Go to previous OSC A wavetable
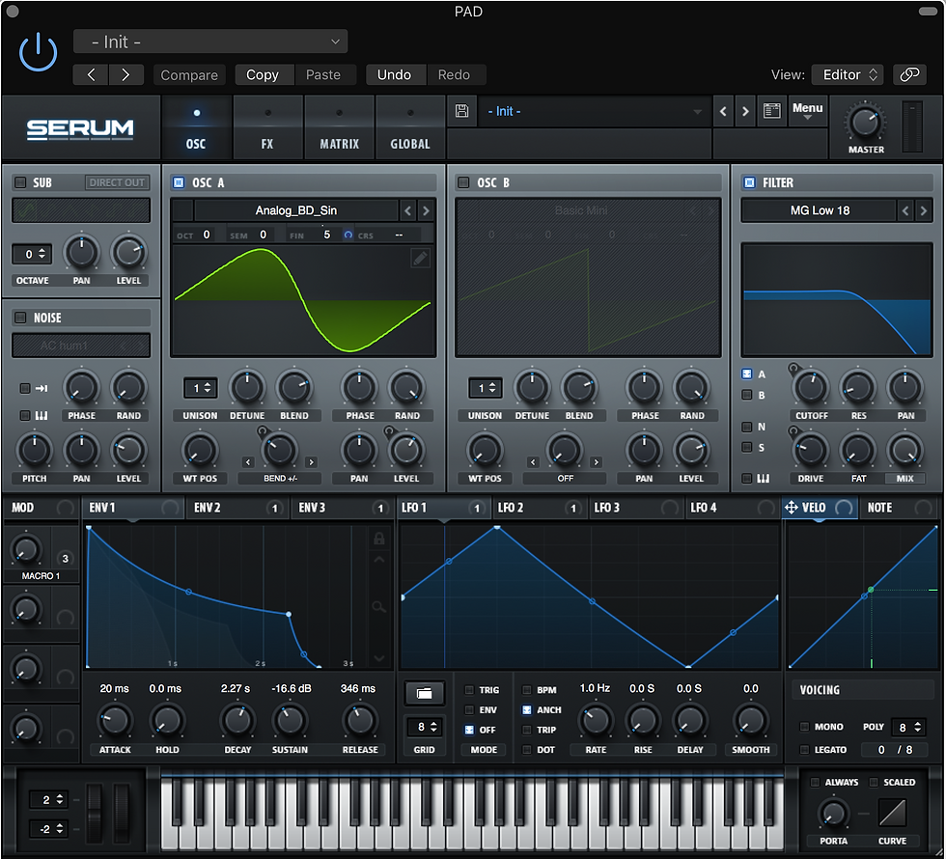Viewport: 946px width, 859px height. (x=407, y=210)
